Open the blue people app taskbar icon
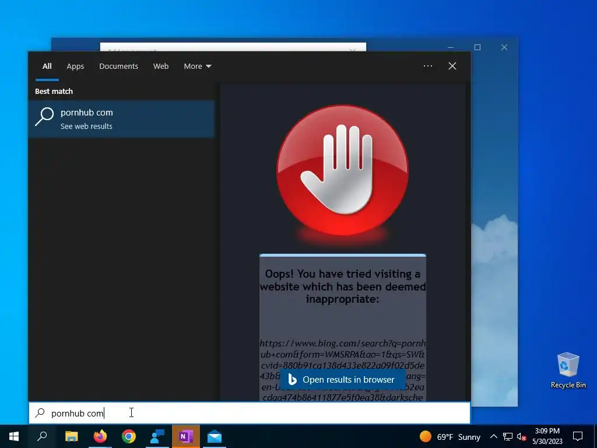This screenshot has height=448, width=597. pyautogui.click(x=157, y=436)
